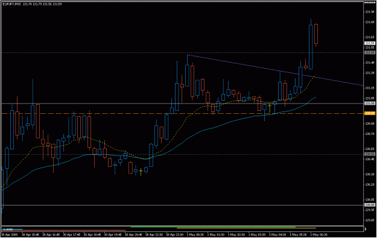
Task: Click the 131.80 price scale value
Action: [x=370, y=22]
